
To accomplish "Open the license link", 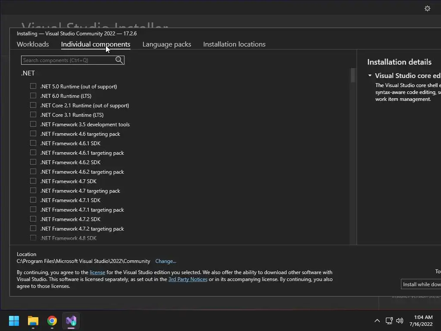I will (97, 272).
